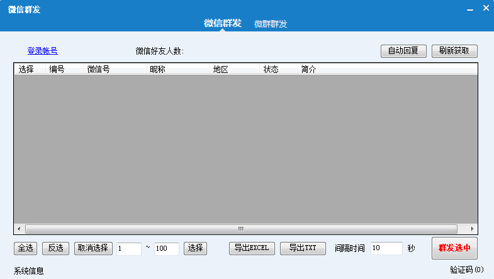Start sending with the red 群发选中 button

pos(454,248)
